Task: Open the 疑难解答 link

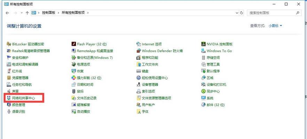Action: 84,105
